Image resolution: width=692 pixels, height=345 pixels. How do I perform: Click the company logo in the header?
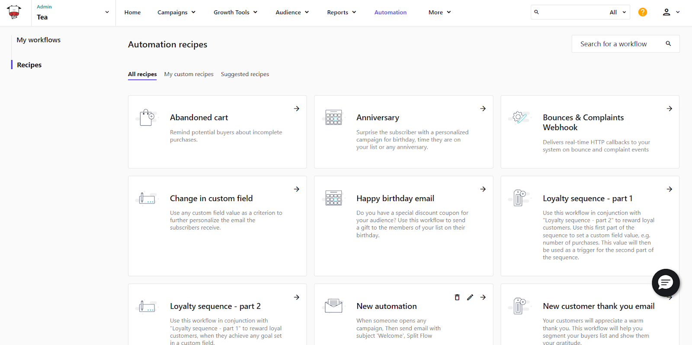(x=14, y=12)
